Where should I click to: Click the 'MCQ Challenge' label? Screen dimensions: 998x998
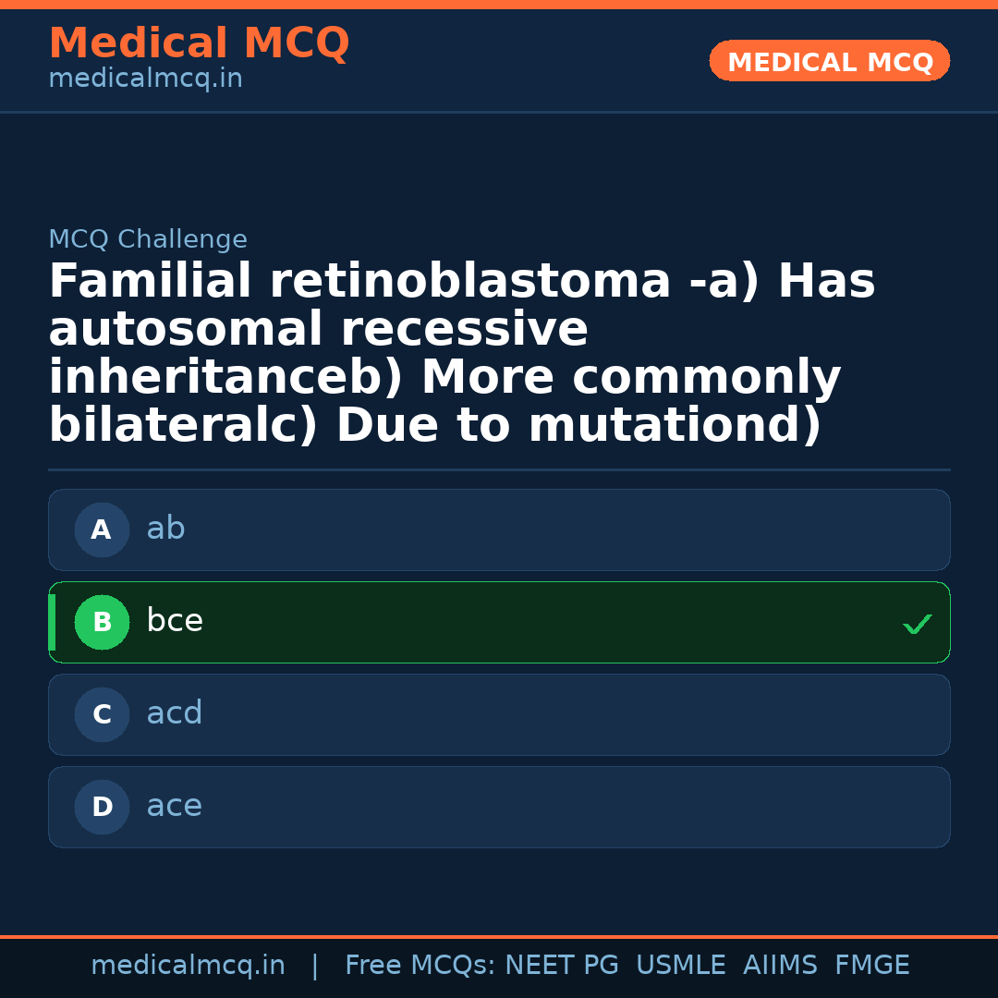(x=148, y=239)
